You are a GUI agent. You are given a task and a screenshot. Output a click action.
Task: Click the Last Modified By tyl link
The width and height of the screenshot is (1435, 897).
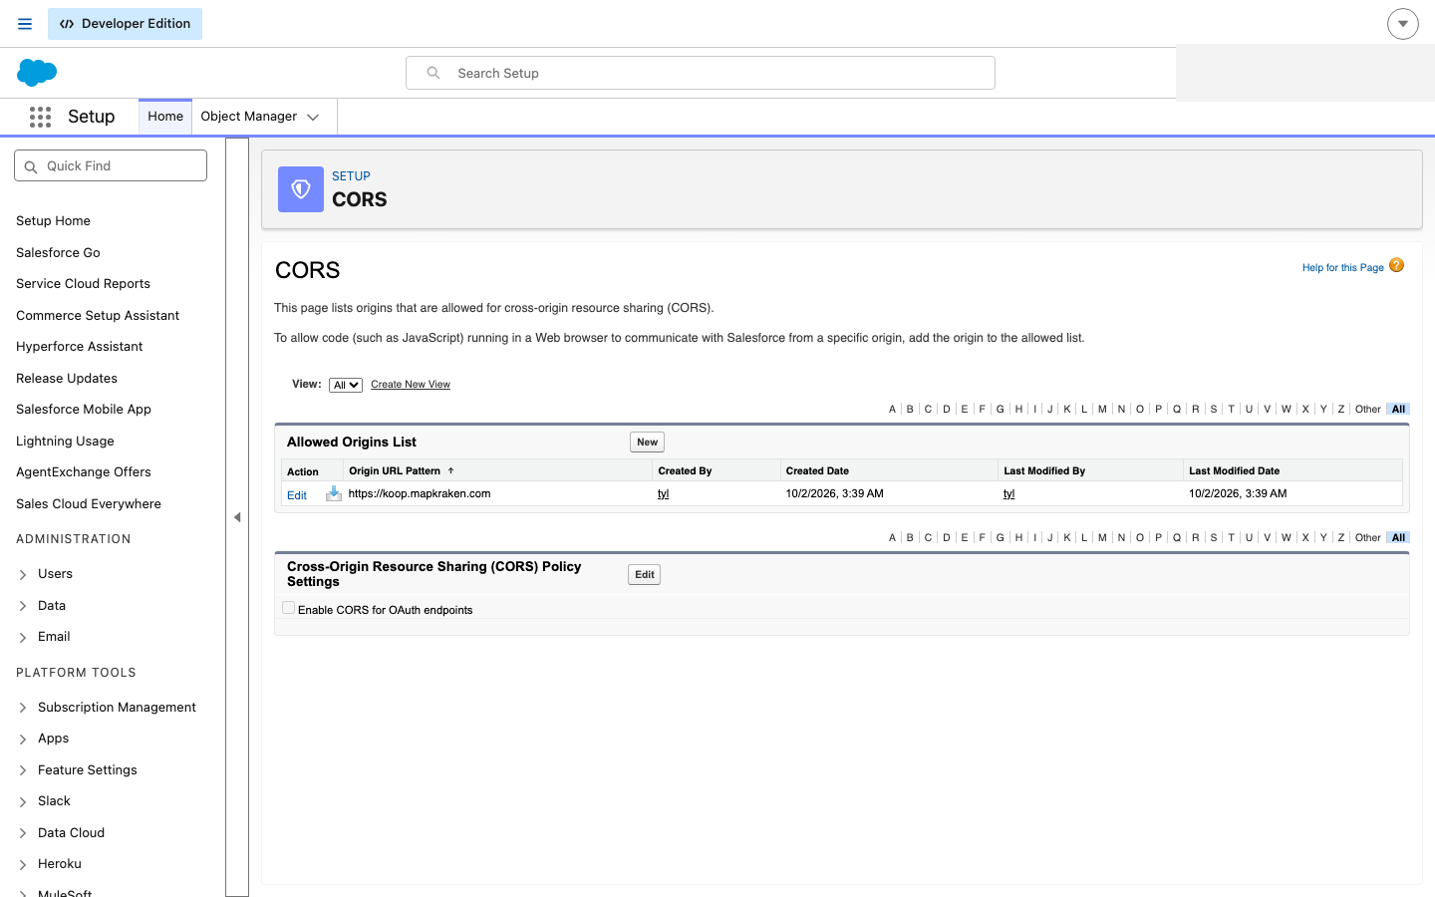coord(1009,494)
